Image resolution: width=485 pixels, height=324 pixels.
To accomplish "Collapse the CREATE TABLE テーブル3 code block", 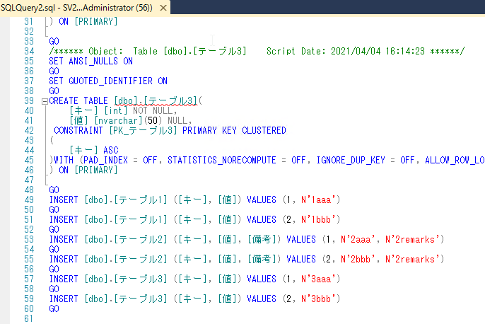I will pos(45,101).
